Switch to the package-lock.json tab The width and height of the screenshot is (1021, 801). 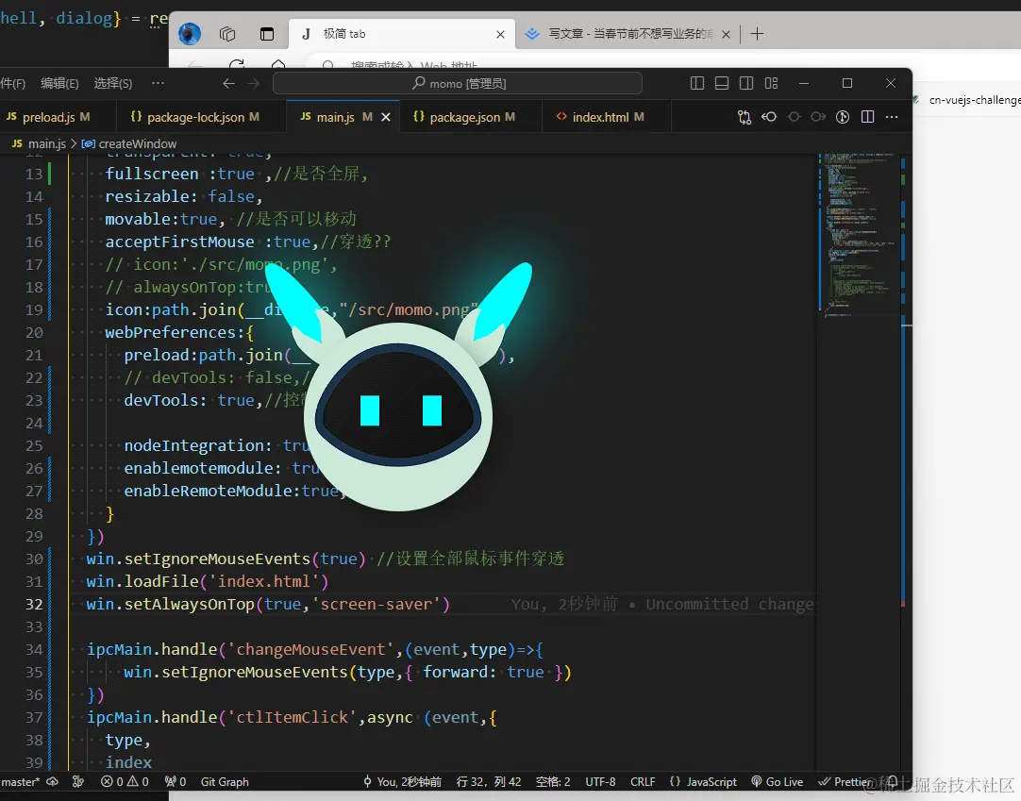pyautogui.click(x=194, y=117)
